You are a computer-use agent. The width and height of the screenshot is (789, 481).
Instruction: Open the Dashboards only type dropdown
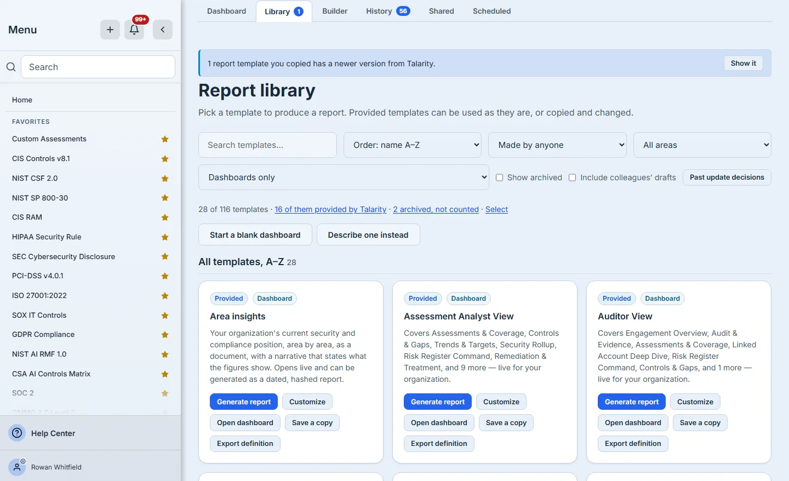pos(344,177)
